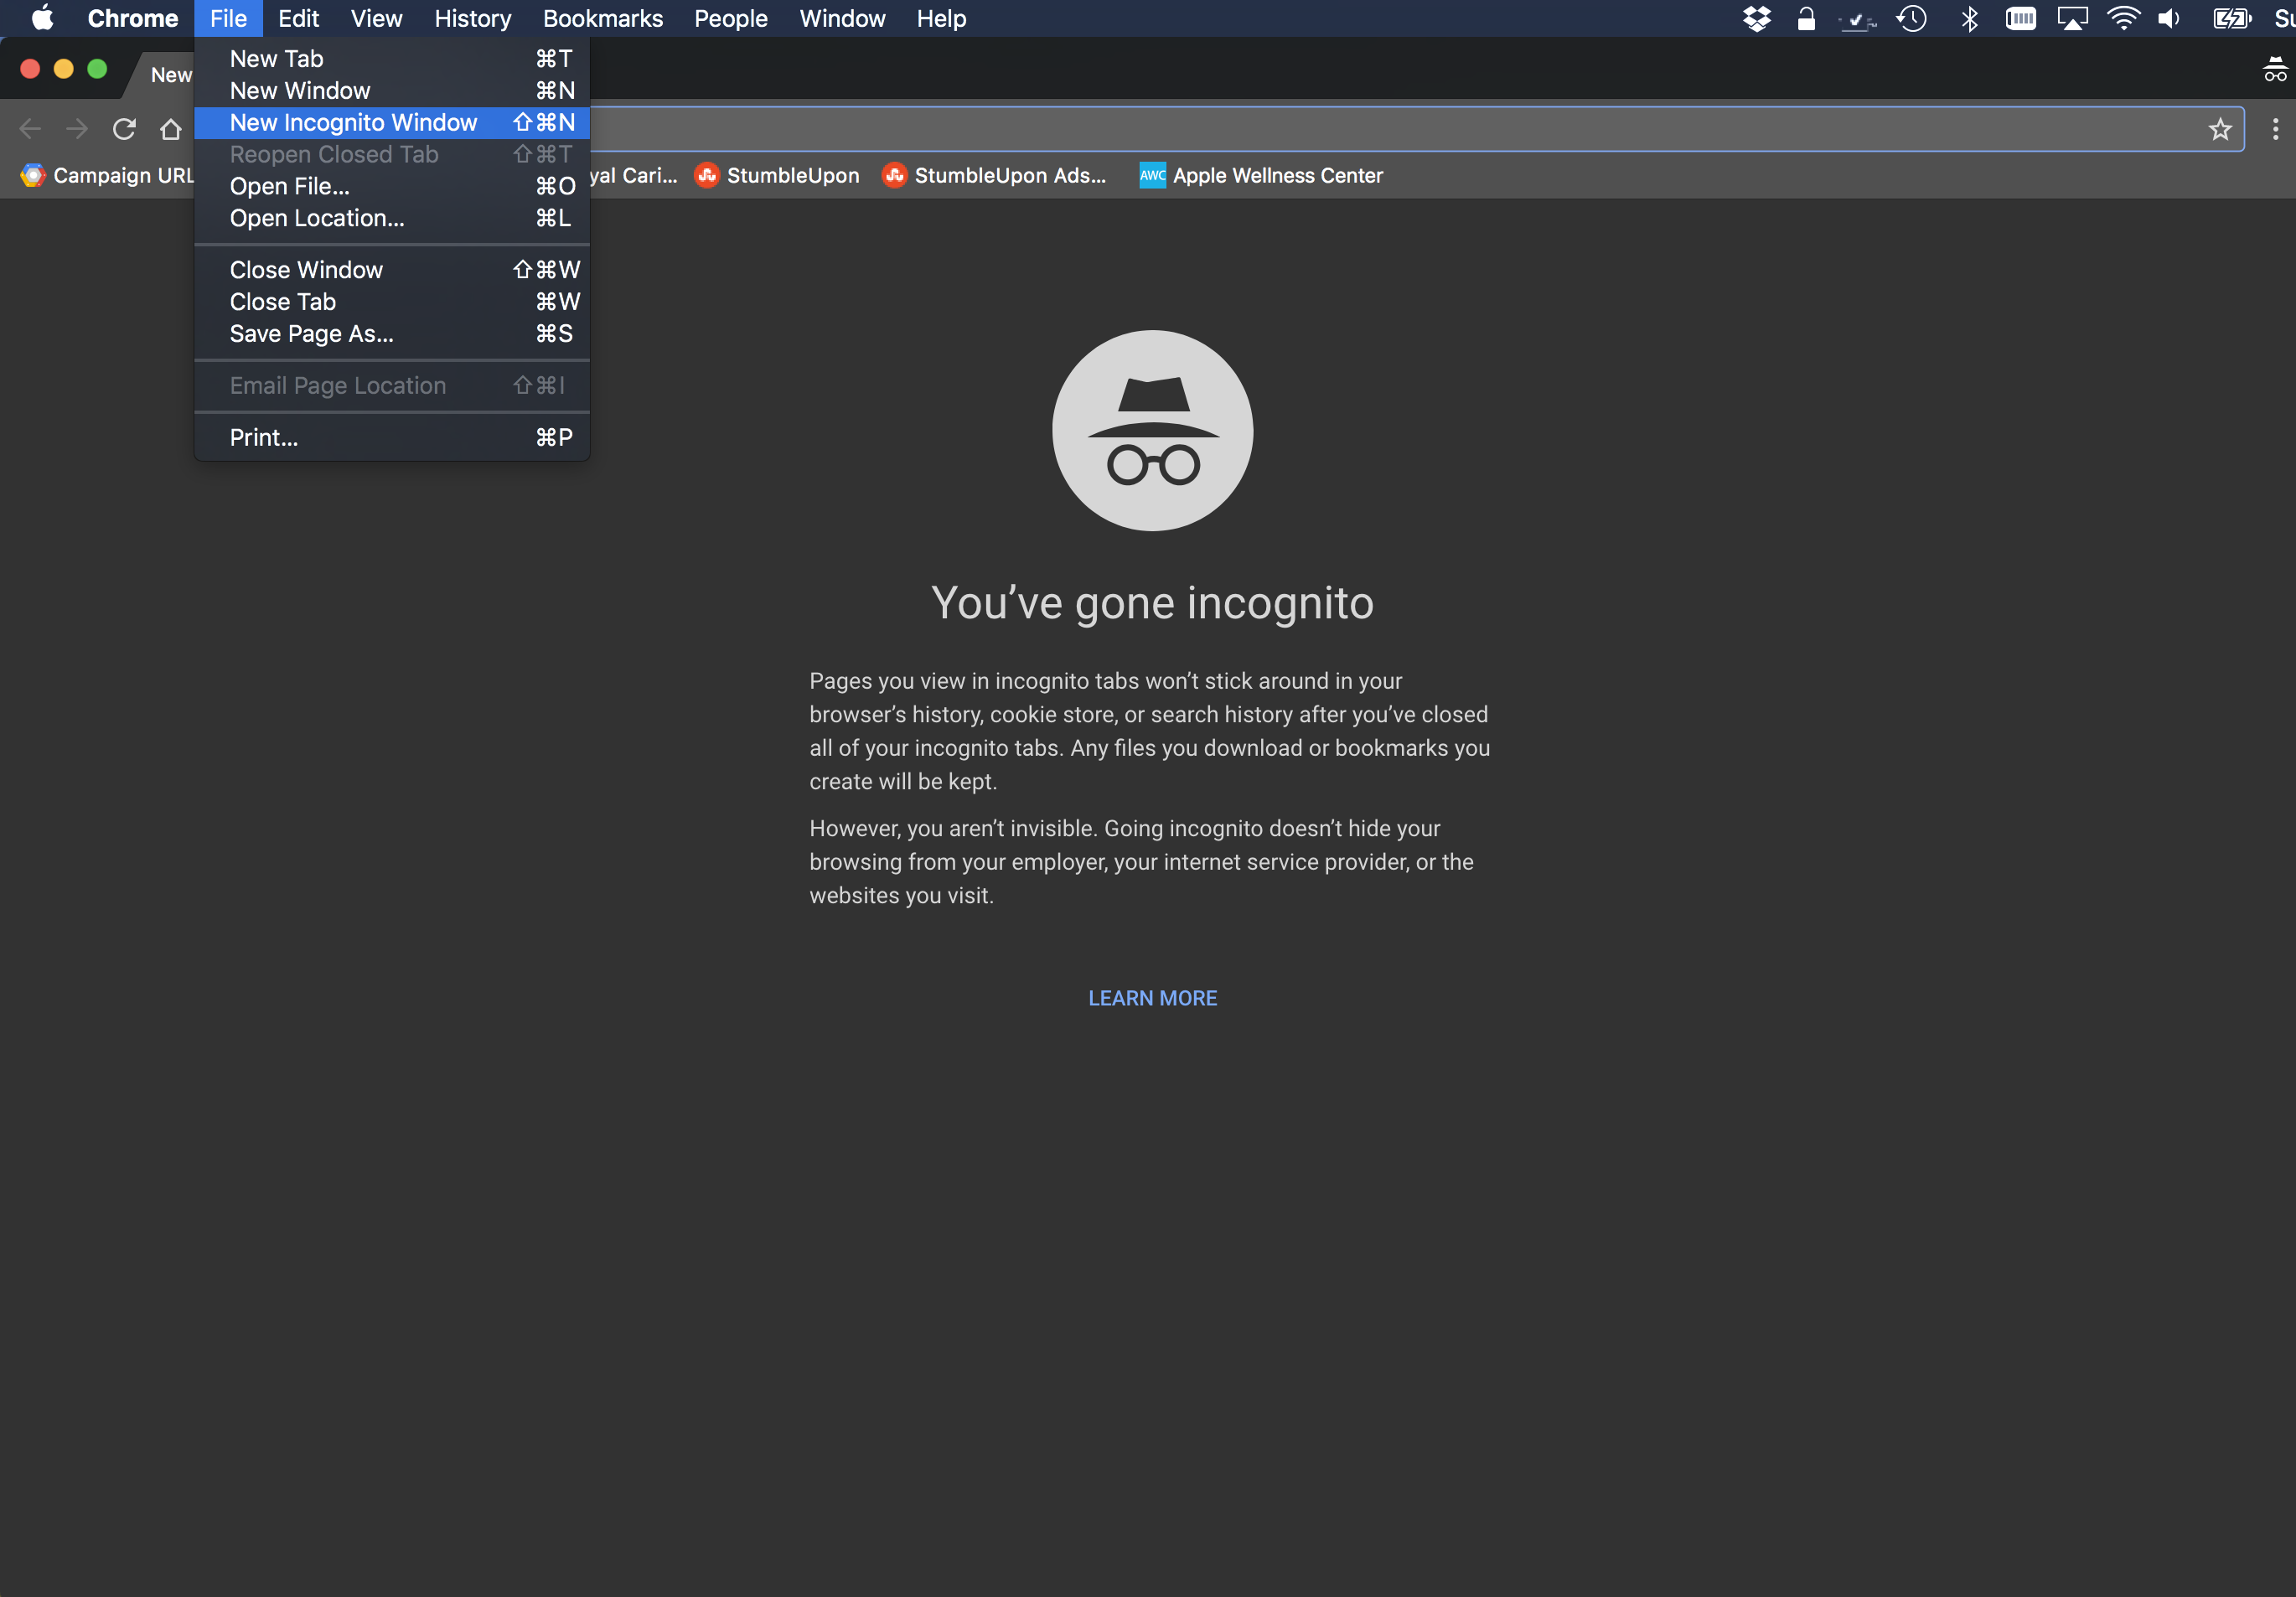The width and height of the screenshot is (2296, 1597).
Task: Open the Bookmarks menu
Action: click(x=603, y=18)
